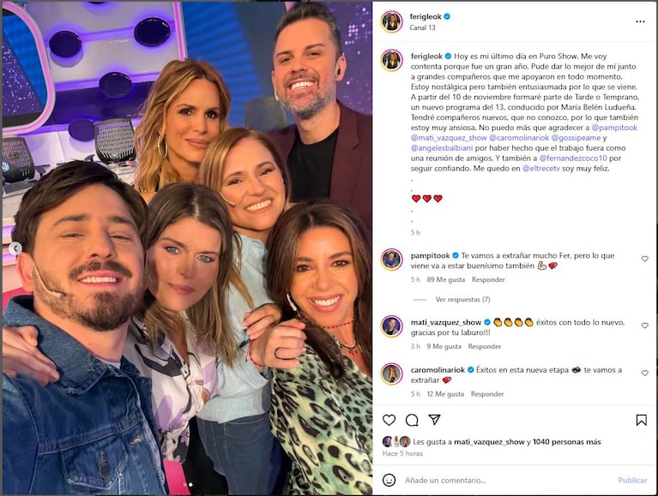Open the emoji picker smiley icon

coord(389,480)
